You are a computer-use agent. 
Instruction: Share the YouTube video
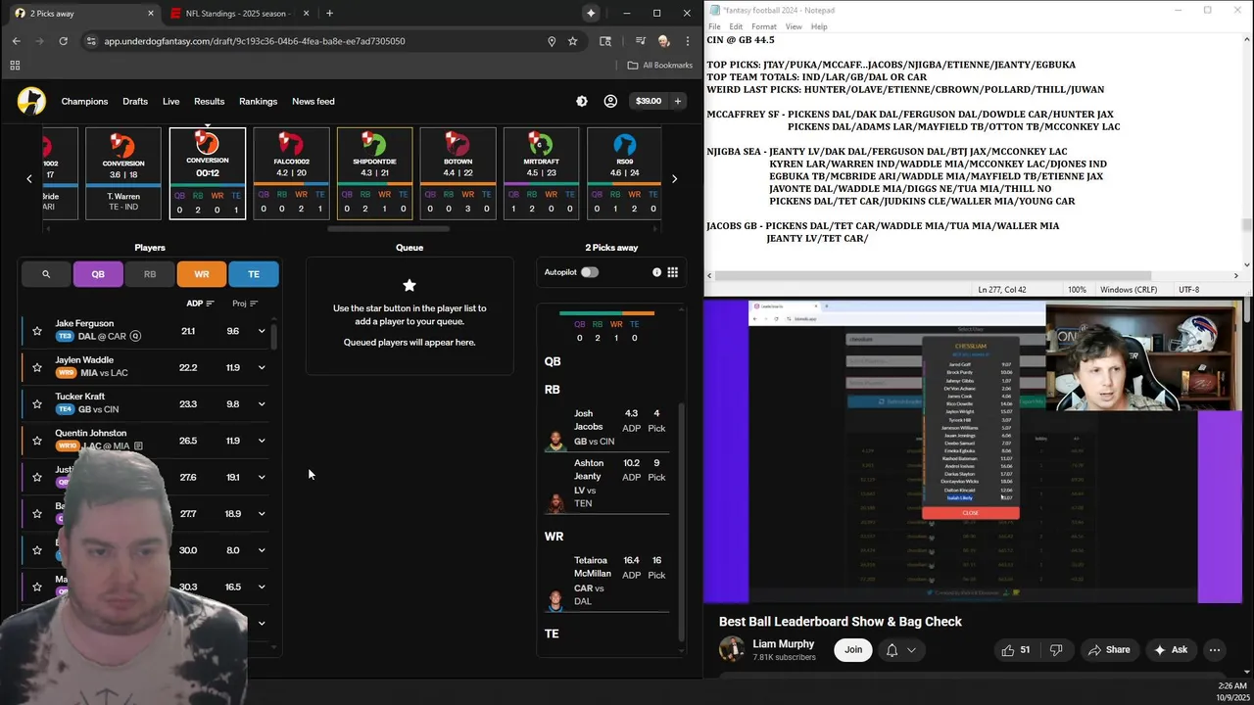(x=1108, y=650)
